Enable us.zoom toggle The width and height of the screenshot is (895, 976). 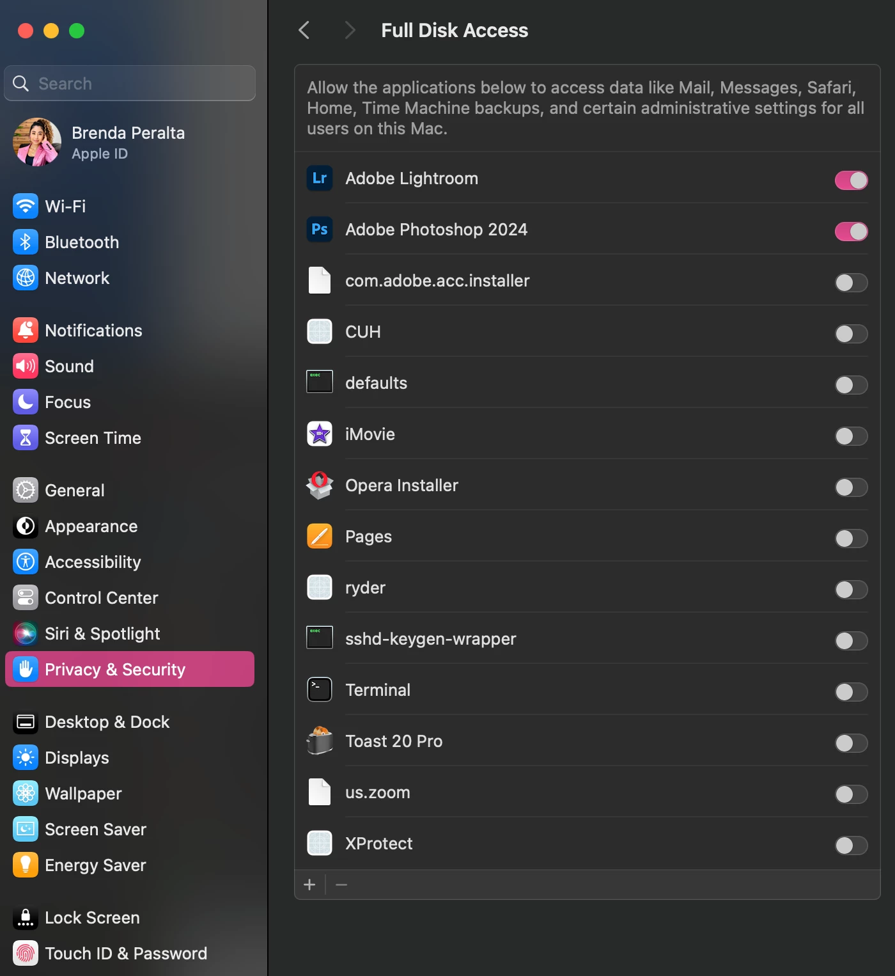click(851, 794)
